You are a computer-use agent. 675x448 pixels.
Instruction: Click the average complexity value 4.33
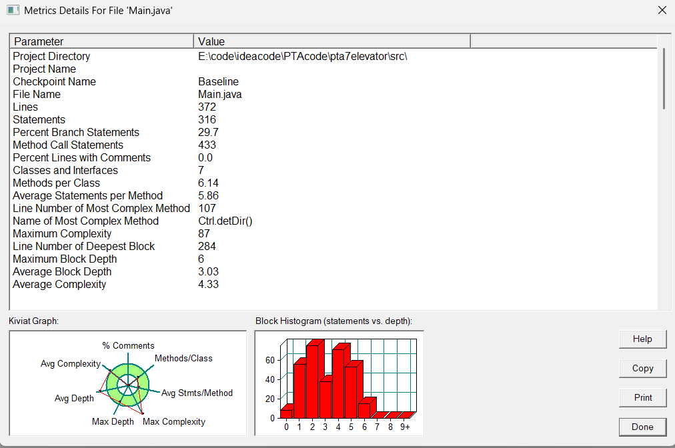point(208,285)
